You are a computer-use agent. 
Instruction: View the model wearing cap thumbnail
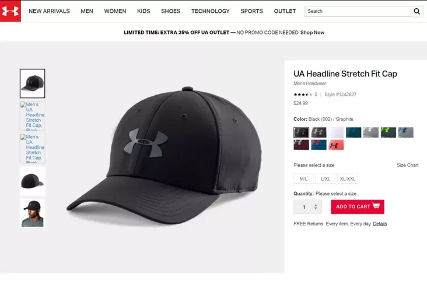pyautogui.click(x=32, y=213)
